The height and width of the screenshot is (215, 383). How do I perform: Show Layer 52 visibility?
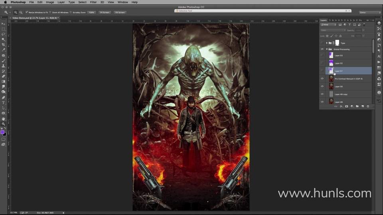[322, 63]
